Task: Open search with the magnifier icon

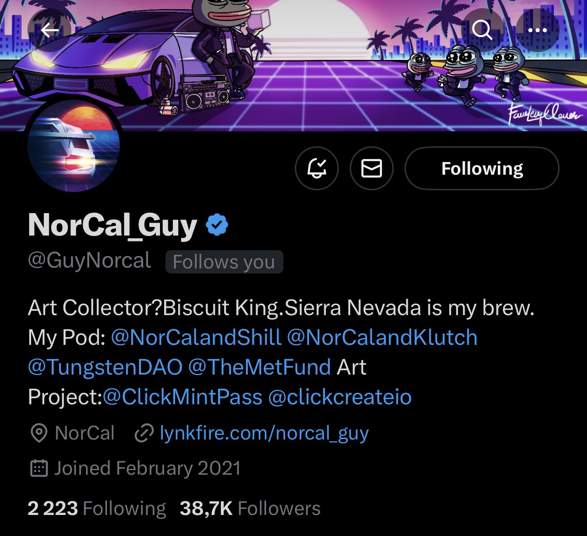Action: pos(481,30)
